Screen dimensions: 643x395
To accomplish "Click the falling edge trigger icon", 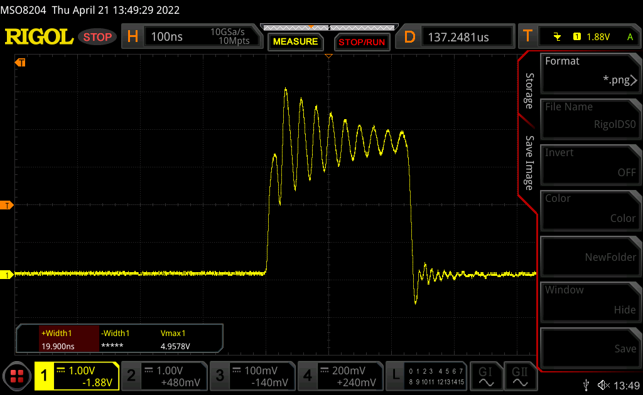I will pyautogui.click(x=557, y=37).
